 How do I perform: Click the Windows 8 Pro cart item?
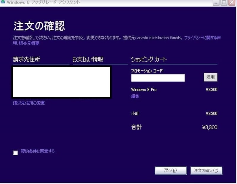tap(144, 90)
